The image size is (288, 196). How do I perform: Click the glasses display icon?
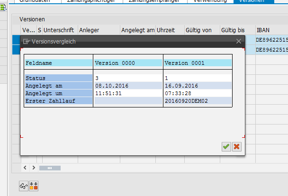pos(23,185)
